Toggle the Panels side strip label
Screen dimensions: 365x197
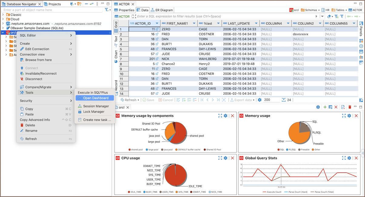361,31
